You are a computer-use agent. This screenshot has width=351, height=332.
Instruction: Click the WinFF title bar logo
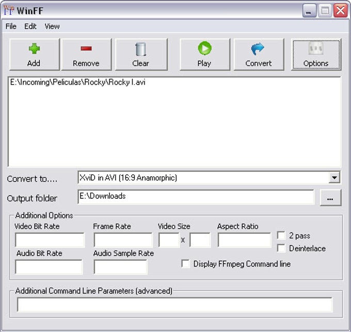click(9, 10)
